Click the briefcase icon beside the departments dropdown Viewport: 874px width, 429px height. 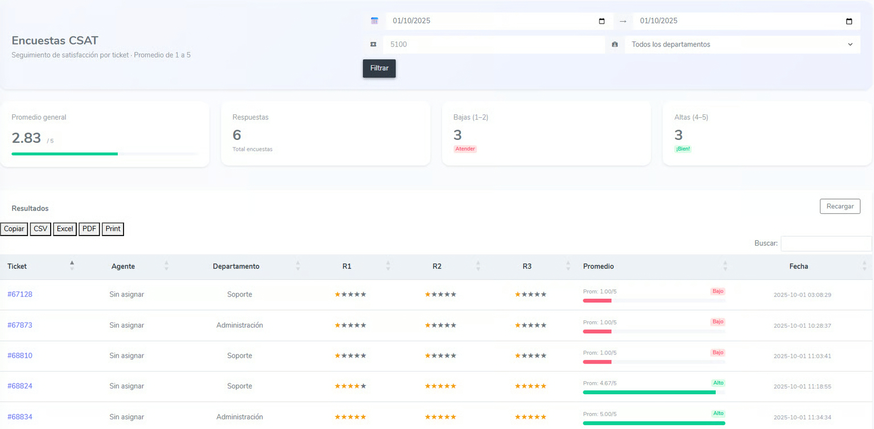coord(615,44)
